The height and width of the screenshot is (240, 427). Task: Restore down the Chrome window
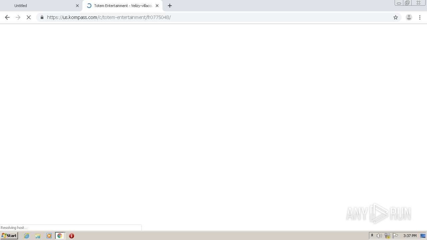[x=407, y=3]
